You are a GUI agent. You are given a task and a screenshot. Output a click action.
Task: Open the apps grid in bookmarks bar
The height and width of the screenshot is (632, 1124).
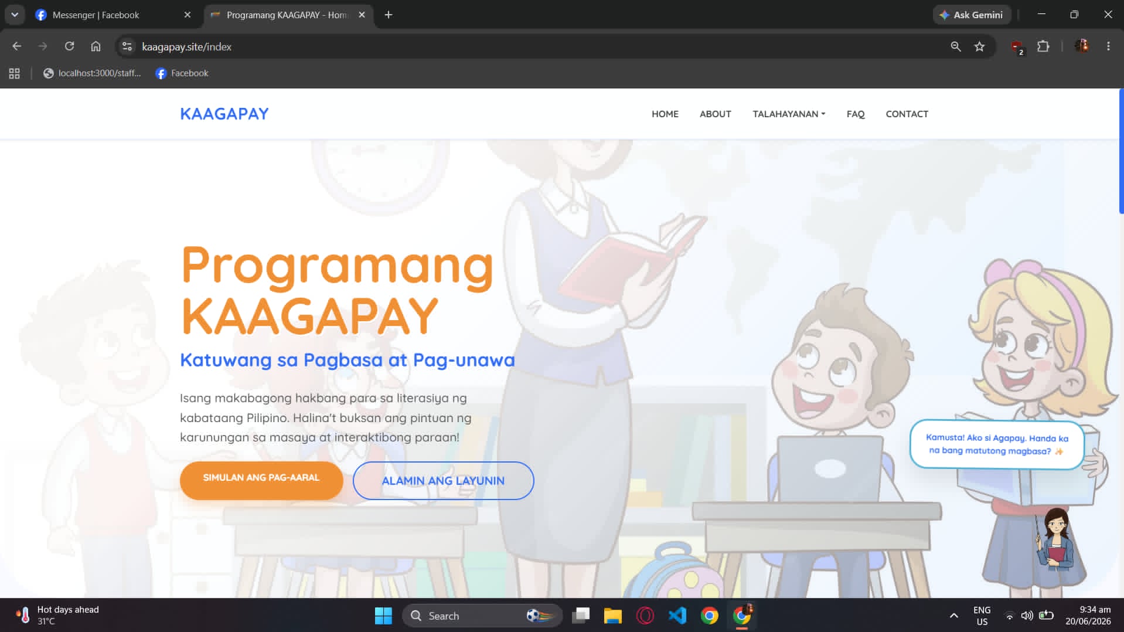click(x=15, y=73)
